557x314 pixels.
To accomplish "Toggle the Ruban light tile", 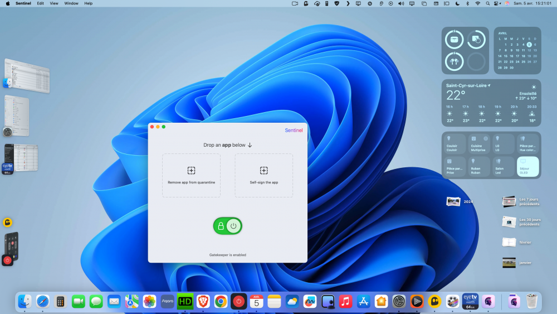I will [x=479, y=166].
